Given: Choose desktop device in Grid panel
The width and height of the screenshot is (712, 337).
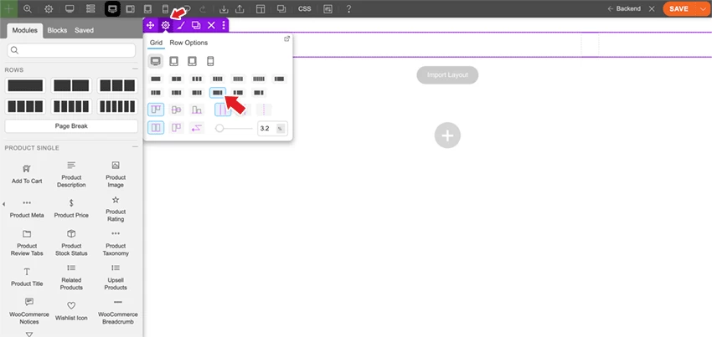Looking at the screenshot, I should pos(156,61).
